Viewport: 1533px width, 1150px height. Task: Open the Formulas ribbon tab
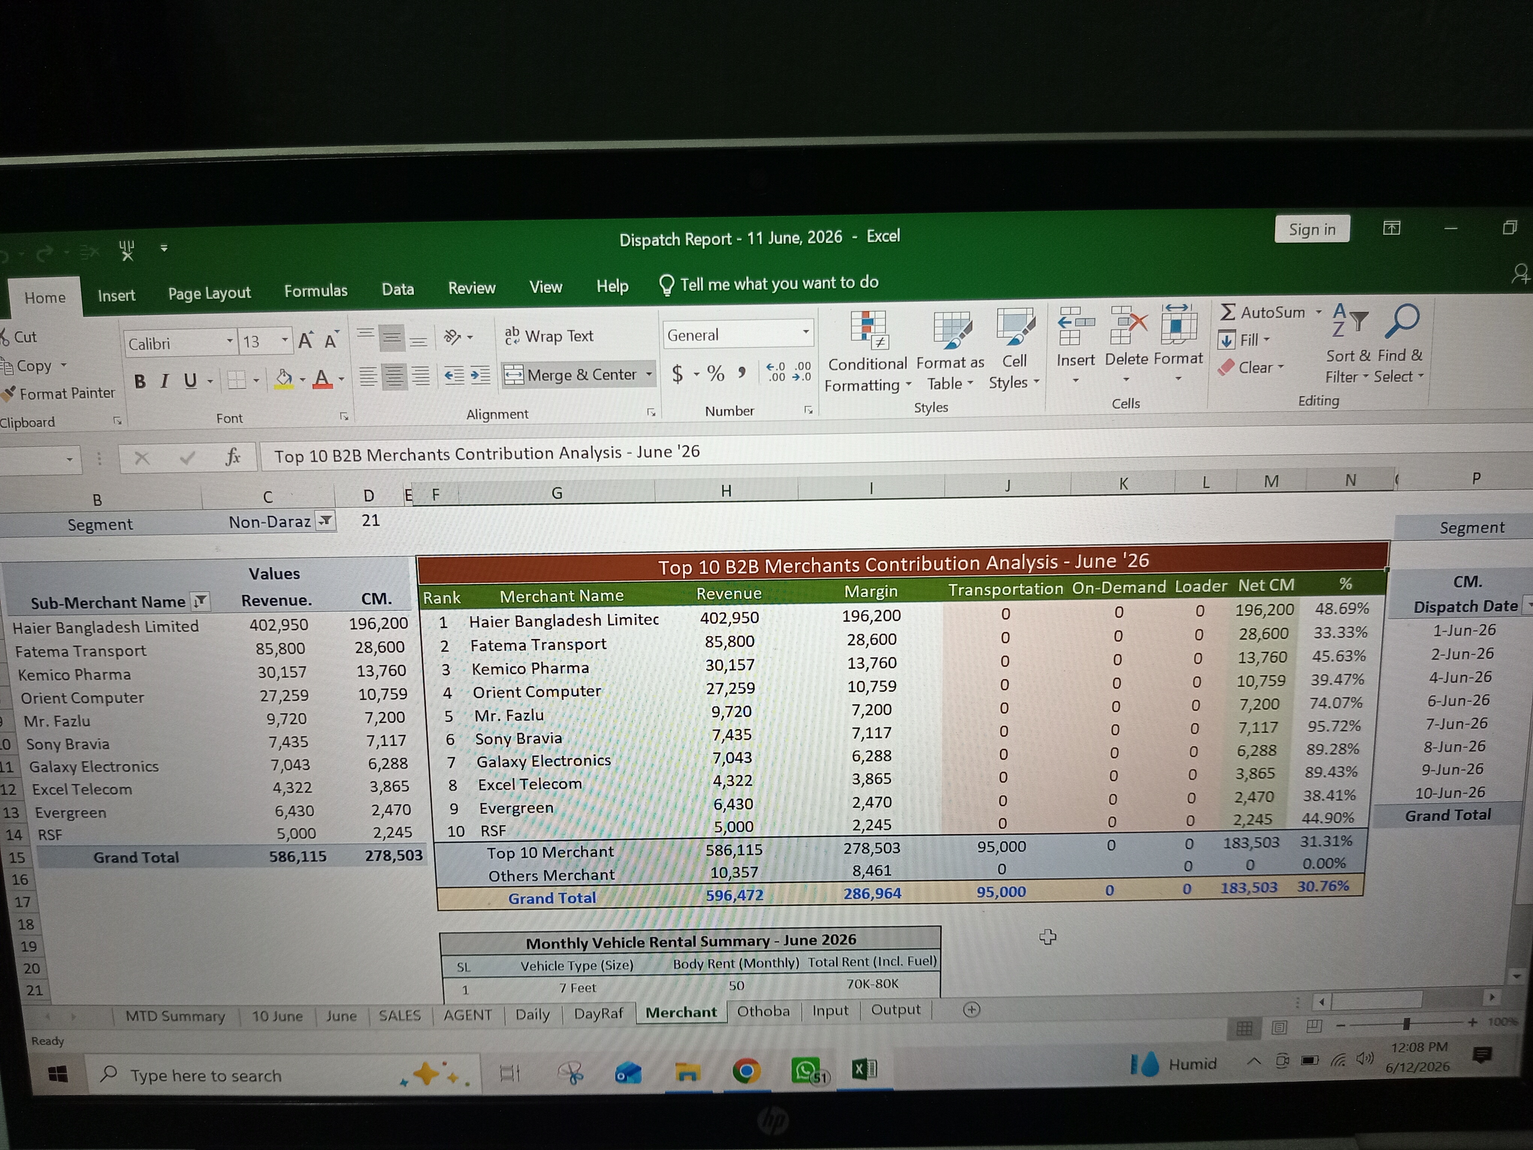316,291
